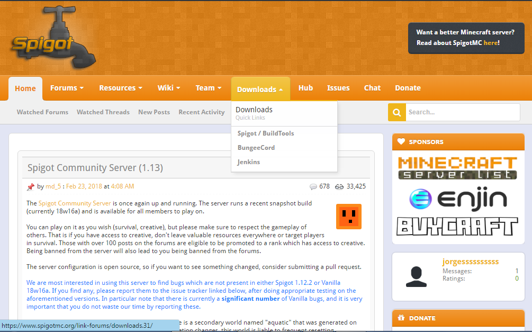Open the Hub nav item
Viewport: 532px width, 332px height.
click(x=305, y=88)
